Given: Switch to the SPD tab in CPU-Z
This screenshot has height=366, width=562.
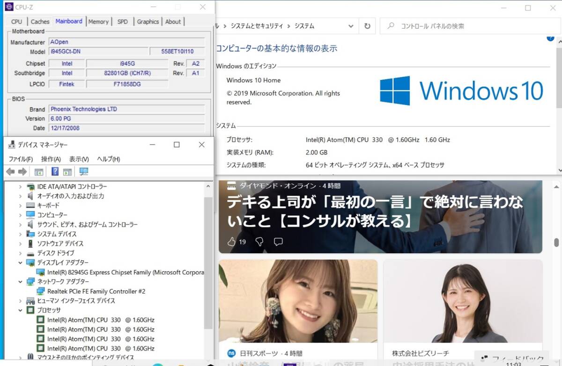Looking at the screenshot, I should (x=123, y=22).
